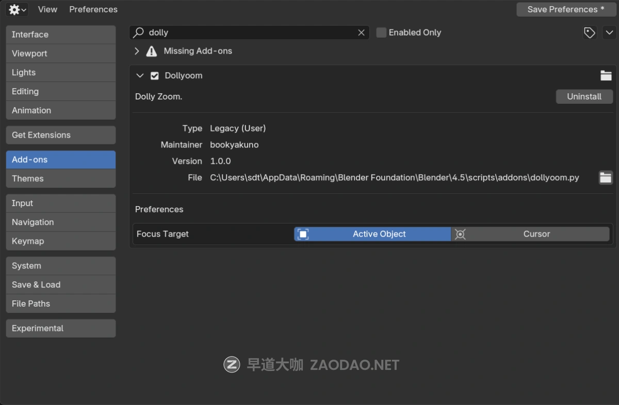
Task: Click the magnifier search icon
Action: coord(138,32)
